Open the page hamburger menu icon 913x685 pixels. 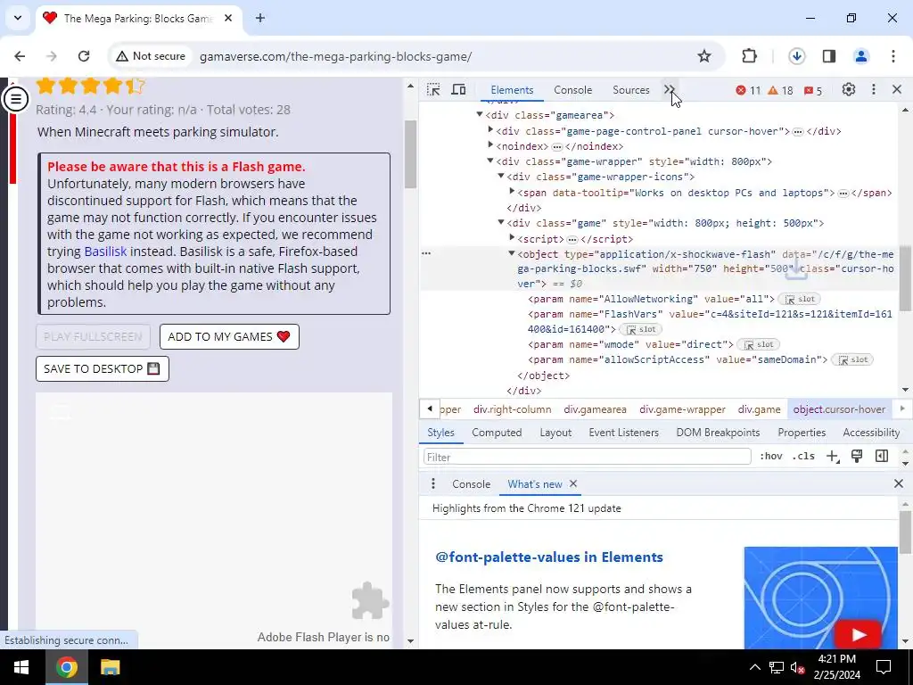[x=16, y=99]
